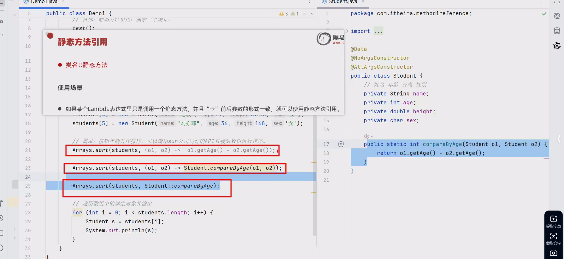Switch to the Demo1.java tab

pyautogui.click(x=44, y=2)
